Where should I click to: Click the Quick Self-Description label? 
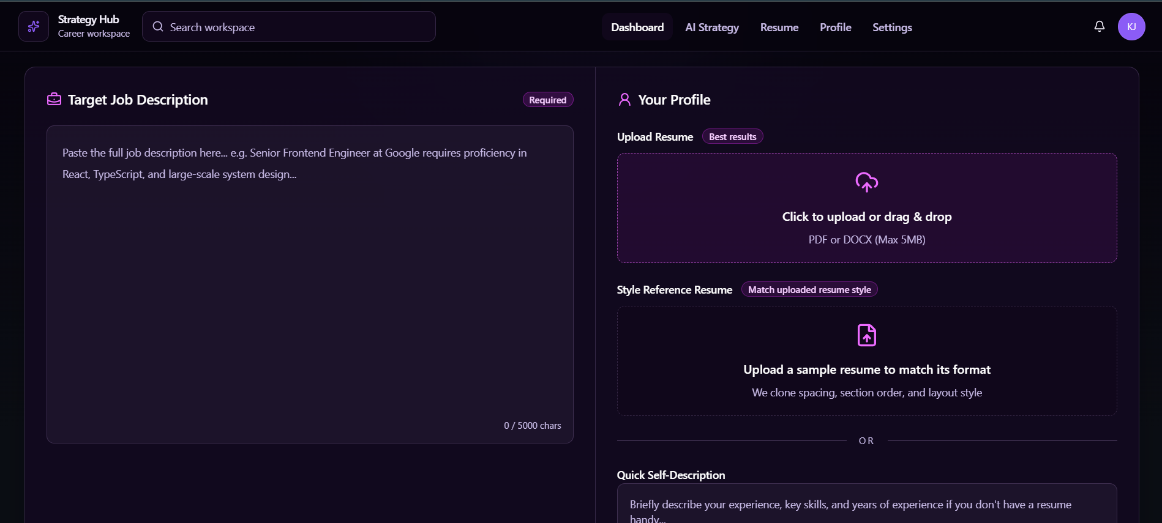(671, 475)
